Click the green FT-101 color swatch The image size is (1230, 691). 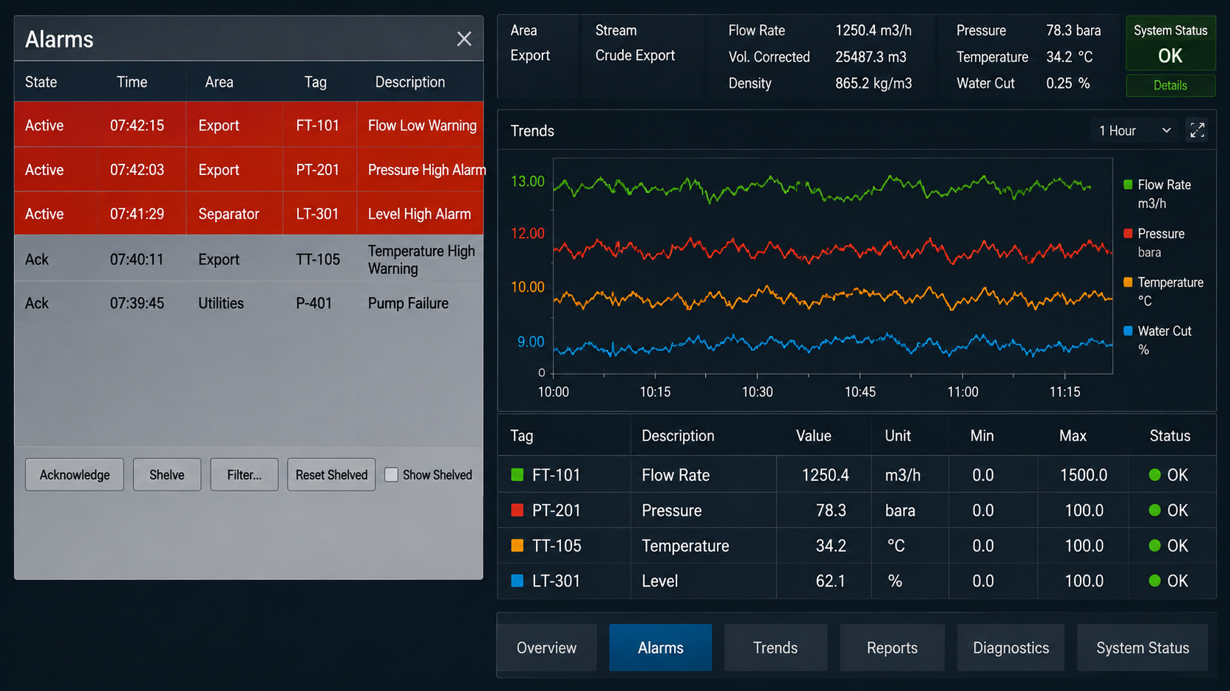tap(518, 475)
